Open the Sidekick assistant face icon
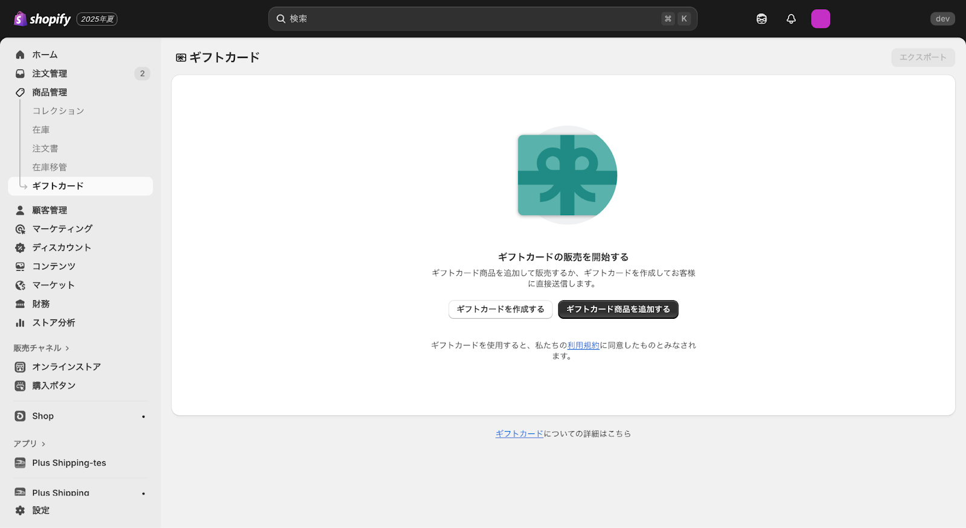Screen dimensions: 966x528 click(761, 19)
